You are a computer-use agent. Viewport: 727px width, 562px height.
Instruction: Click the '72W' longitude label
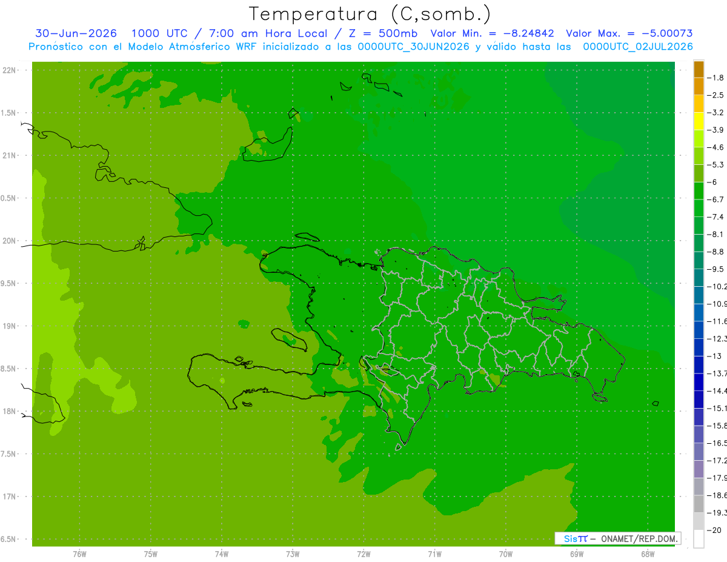coord(363,554)
